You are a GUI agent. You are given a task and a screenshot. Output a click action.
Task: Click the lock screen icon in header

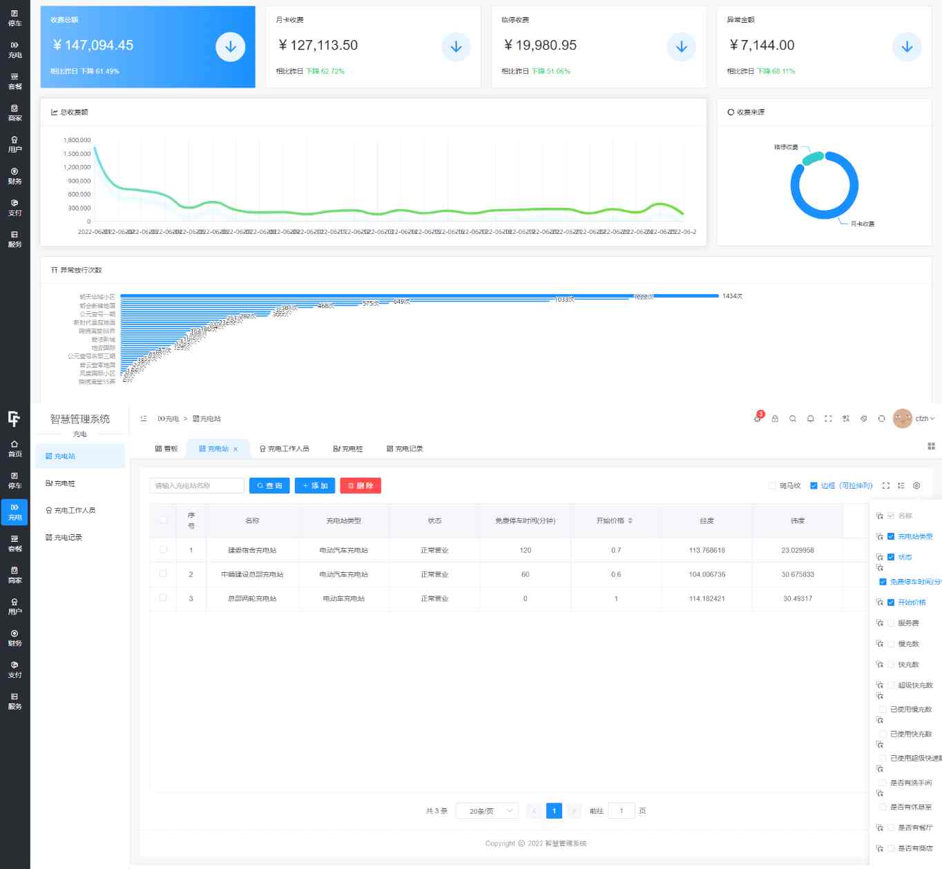pos(775,419)
